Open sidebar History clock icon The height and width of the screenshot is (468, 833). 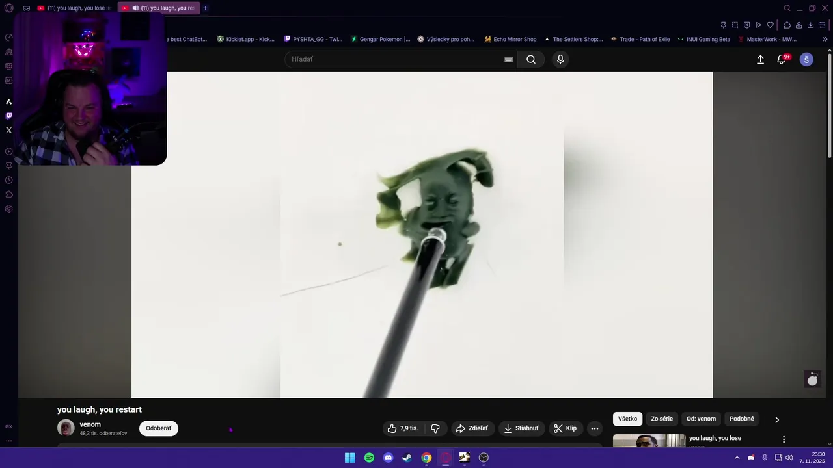(x=9, y=180)
